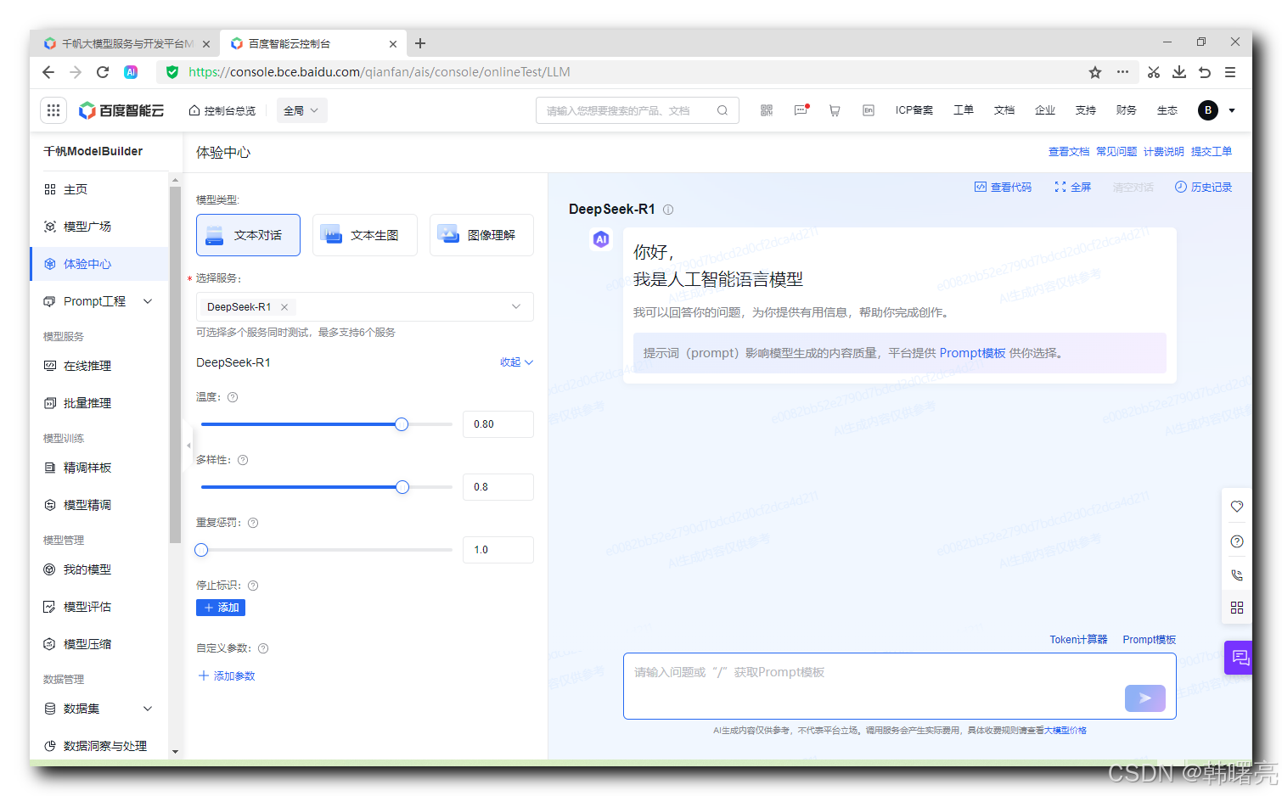Open the account dropdown caret

[1232, 110]
